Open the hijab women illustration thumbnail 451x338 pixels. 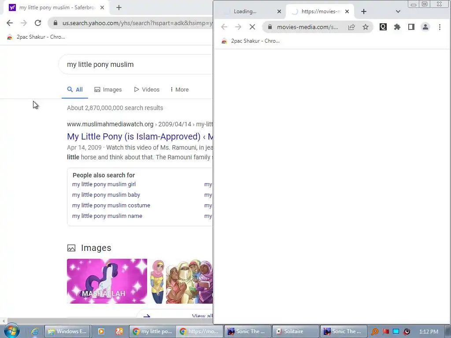tap(181, 281)
